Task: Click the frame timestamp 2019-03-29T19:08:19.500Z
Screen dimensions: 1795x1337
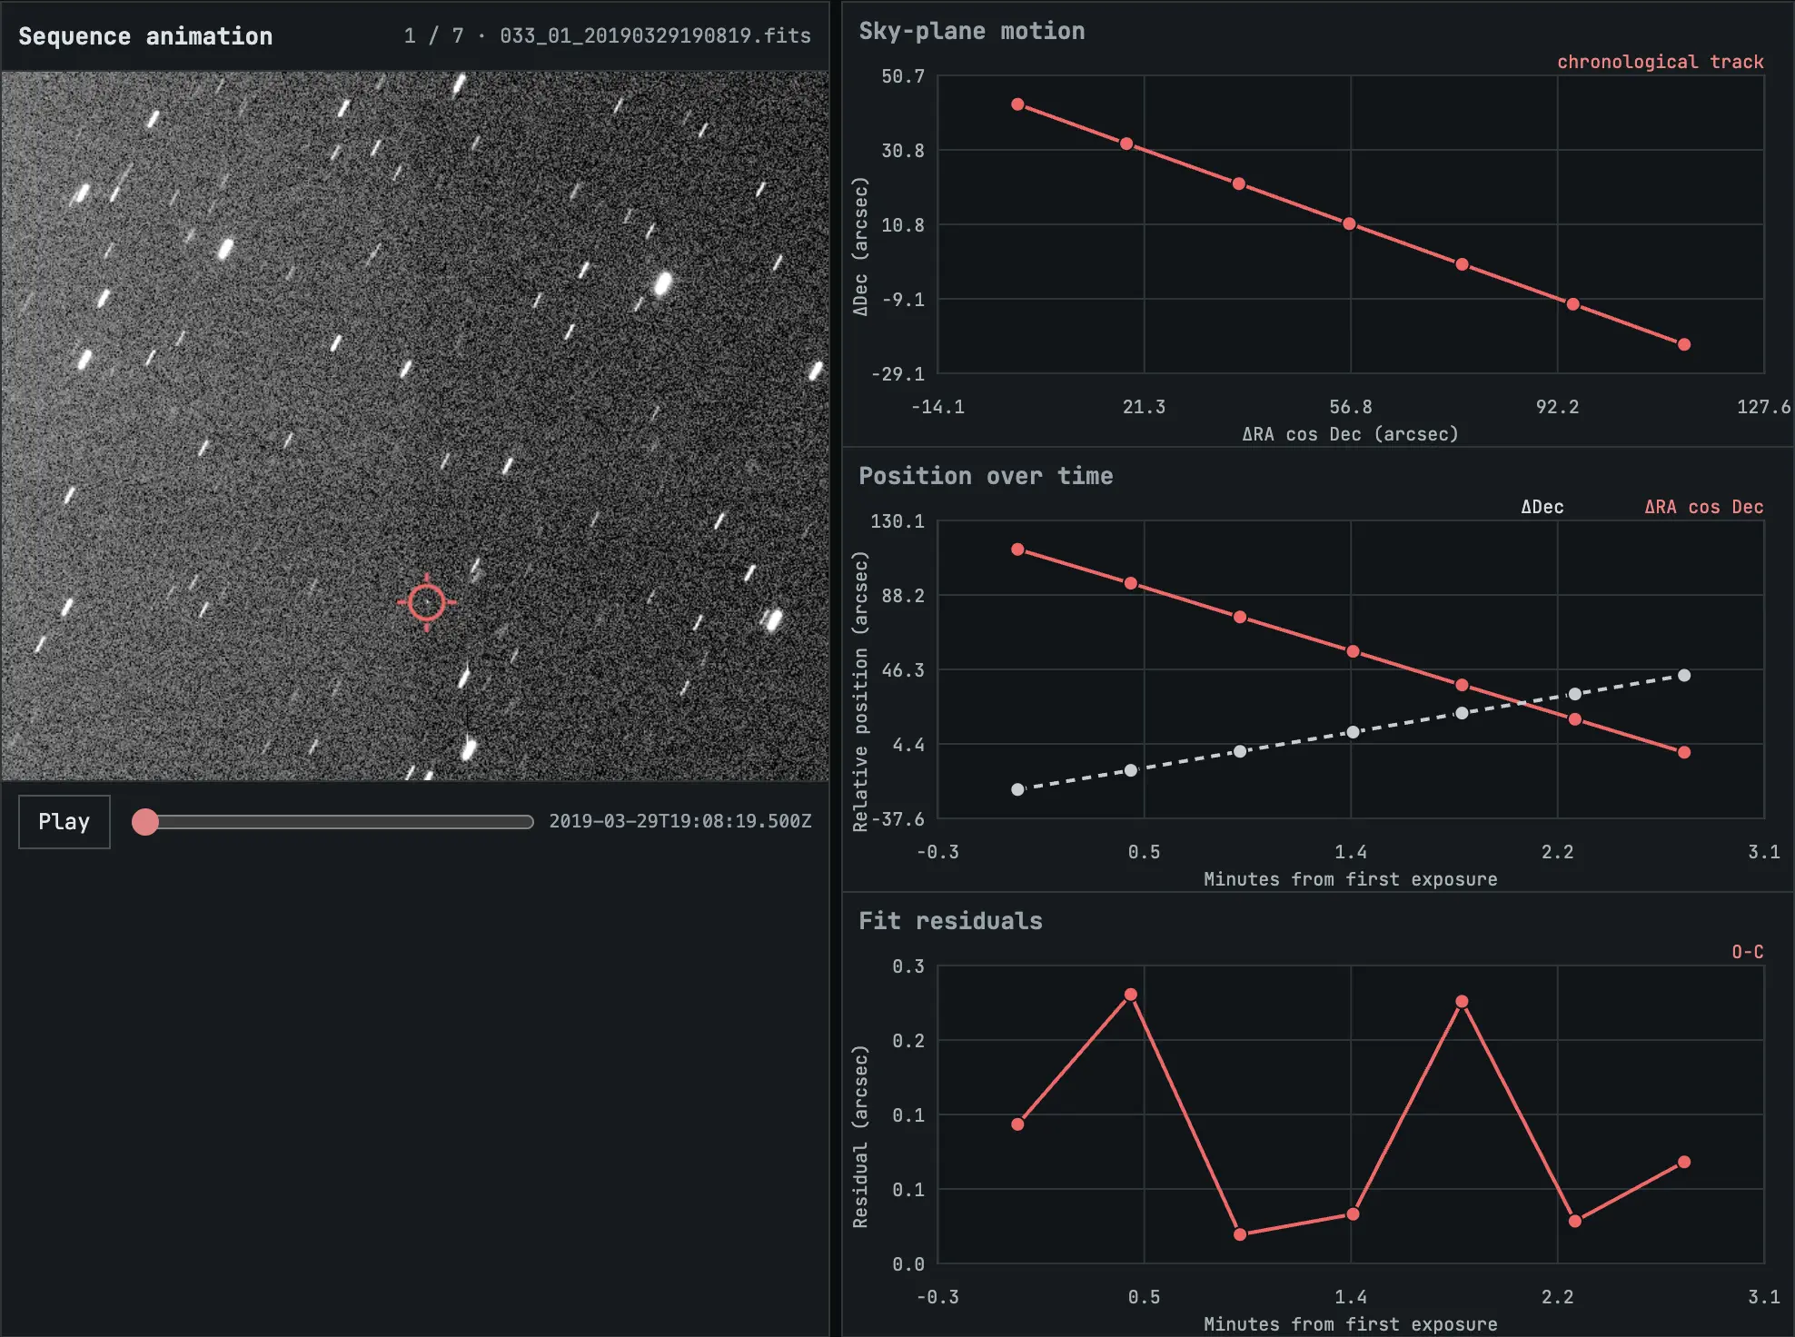Action: tap(680, 821)
